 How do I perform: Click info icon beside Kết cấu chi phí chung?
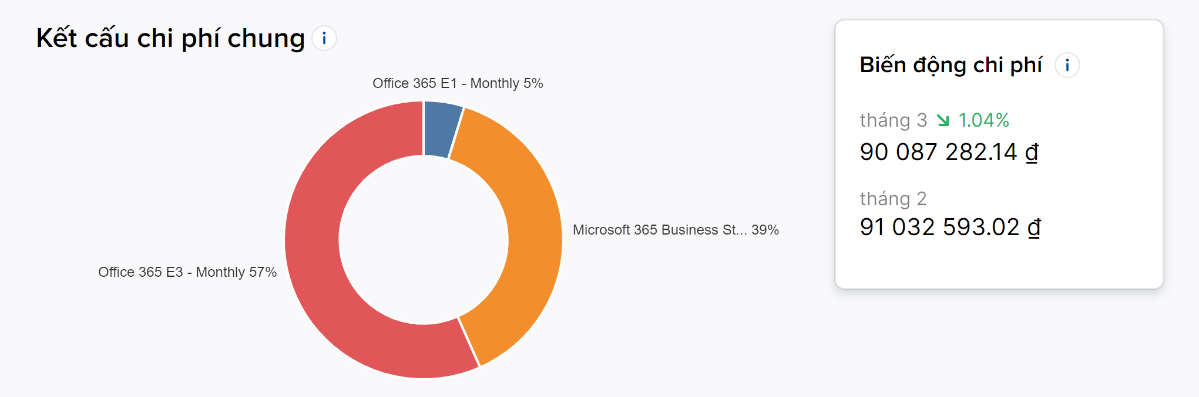[324, 39]
